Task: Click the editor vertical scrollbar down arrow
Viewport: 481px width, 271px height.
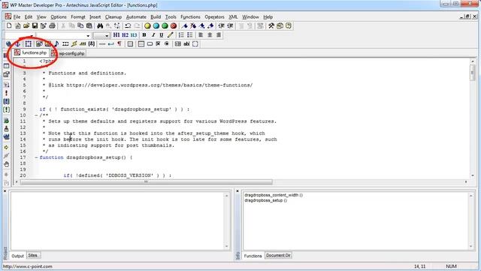Action: pos(473,175)
